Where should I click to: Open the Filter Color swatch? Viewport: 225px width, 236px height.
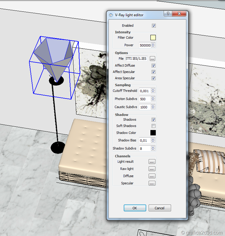[x=153, y=38]
